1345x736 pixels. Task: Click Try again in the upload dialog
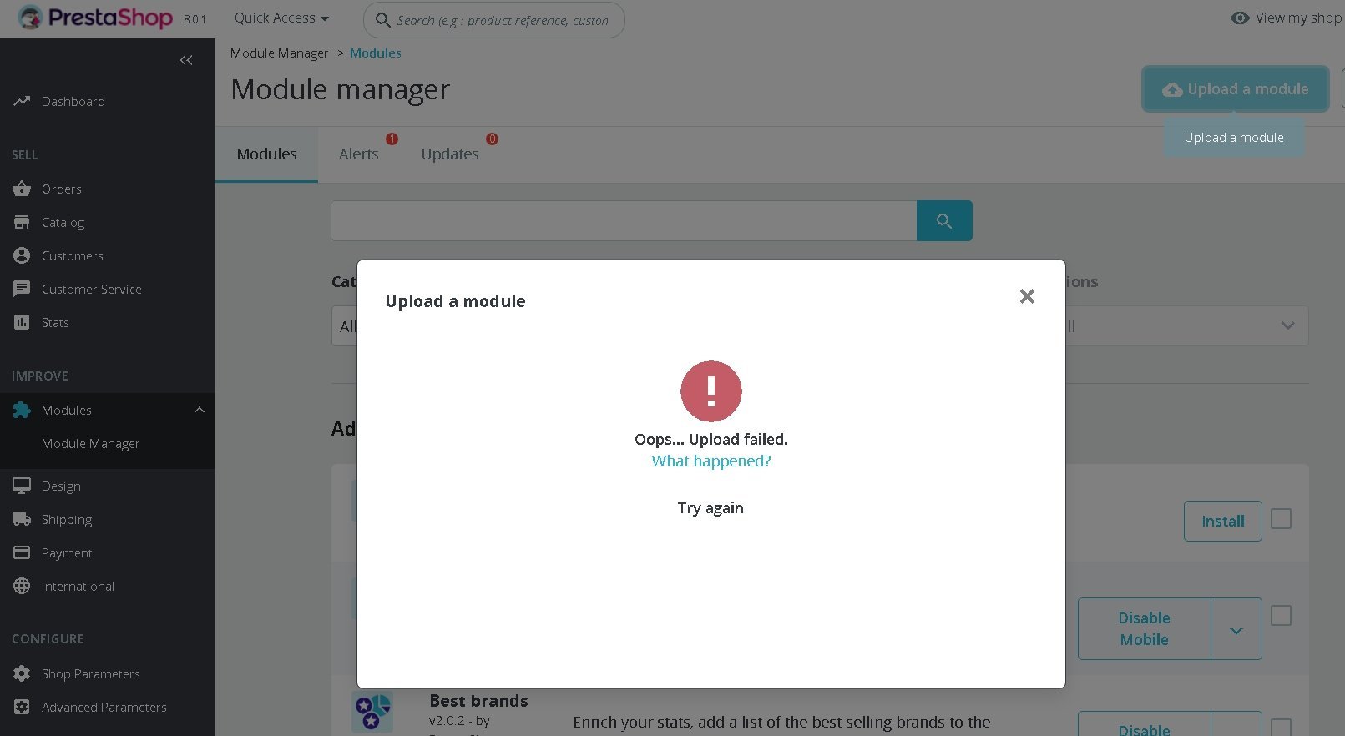[710, 507]
